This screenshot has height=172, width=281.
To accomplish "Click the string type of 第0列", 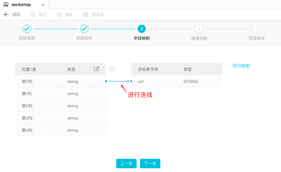I will (73, 82).
